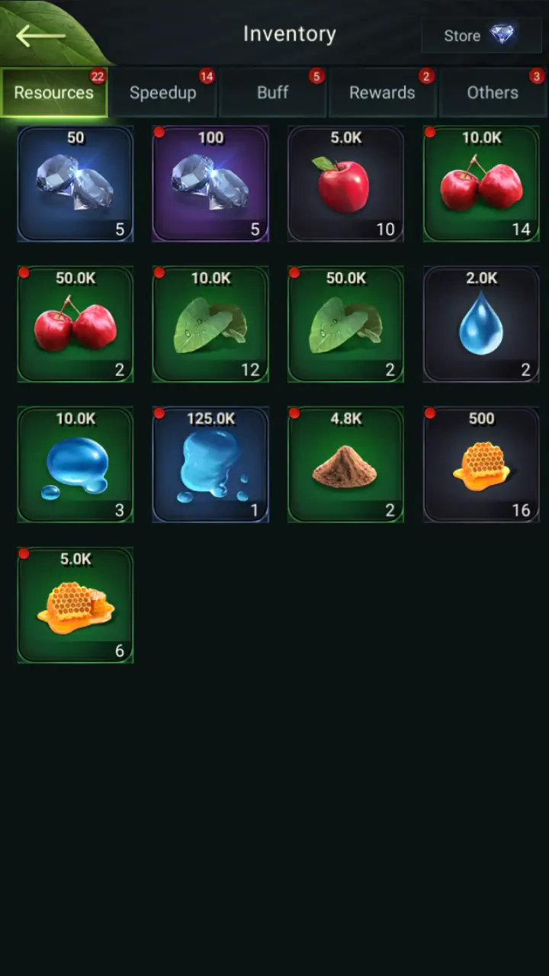Select the 4.8K sand pile item
The width and height of the screenshot is (549, 976).
pyautogui.click(x=345, y=464)
